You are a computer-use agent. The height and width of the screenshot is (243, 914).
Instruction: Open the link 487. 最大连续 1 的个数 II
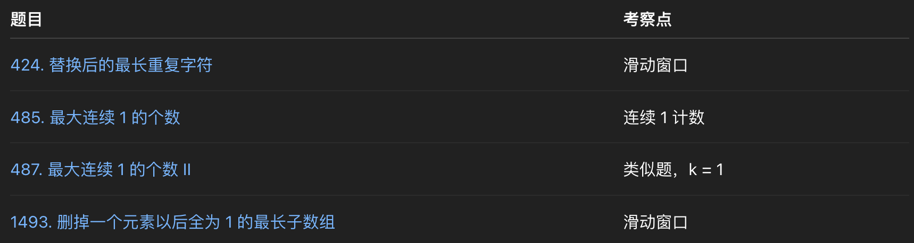(101, 169)
